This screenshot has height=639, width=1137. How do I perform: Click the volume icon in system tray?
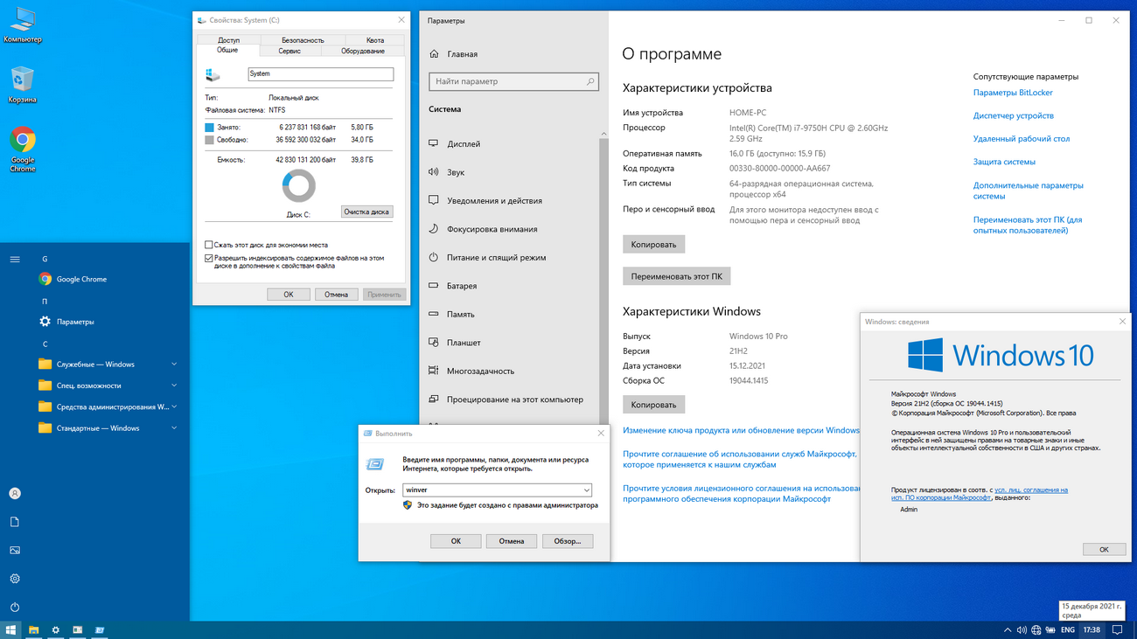pos(1020,629)
